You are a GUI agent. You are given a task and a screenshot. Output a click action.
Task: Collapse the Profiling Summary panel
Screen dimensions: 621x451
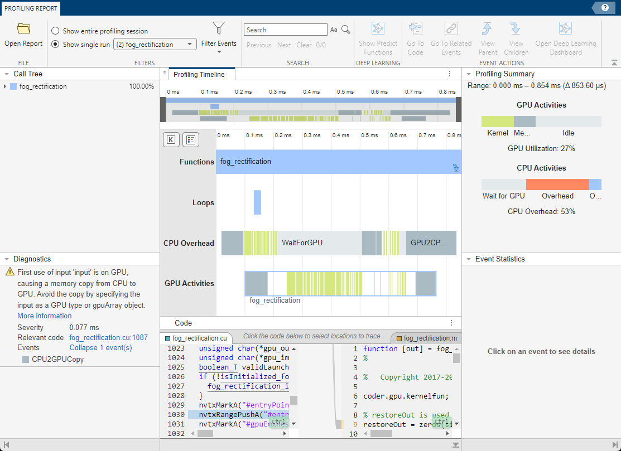point(468,74)
